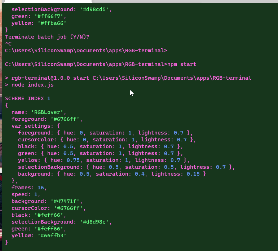
Task: Click the 'var_settings' key
Action: tap(31, 126)
